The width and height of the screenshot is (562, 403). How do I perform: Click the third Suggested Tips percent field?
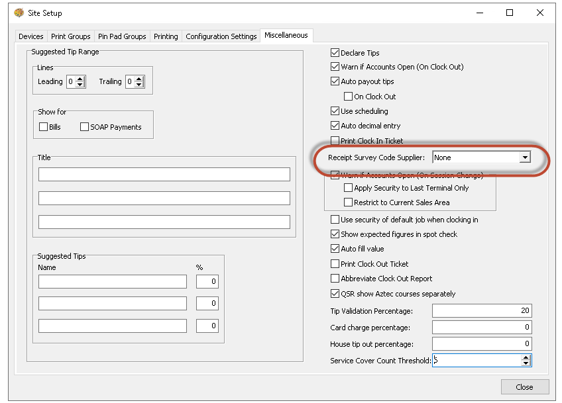click(x=207, y=326)
